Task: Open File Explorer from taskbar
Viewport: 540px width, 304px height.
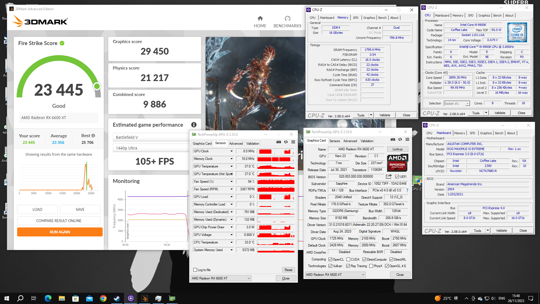Action: (x=62, y=298)
